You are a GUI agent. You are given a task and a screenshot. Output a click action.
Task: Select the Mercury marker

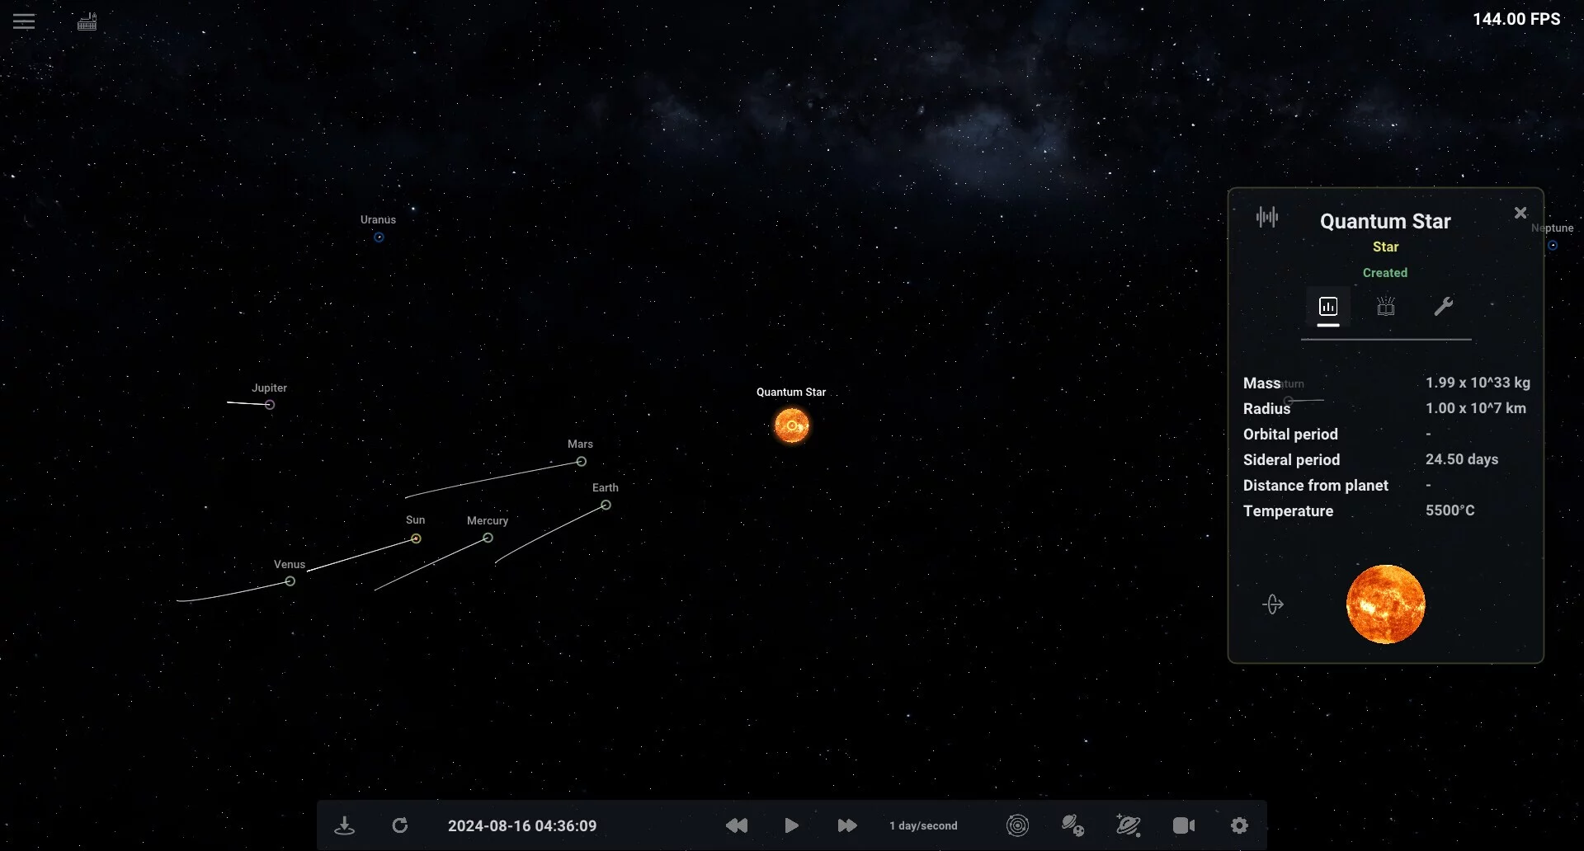(x=488, y=538)
